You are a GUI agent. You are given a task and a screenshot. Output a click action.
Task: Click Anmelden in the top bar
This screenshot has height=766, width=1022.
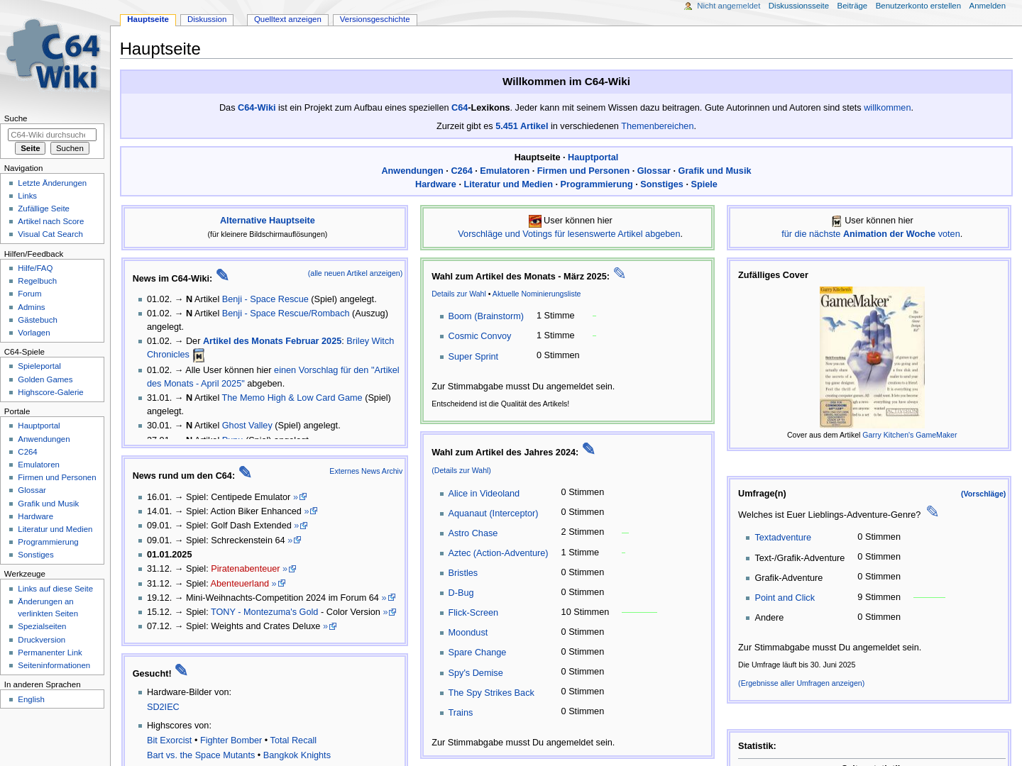987,6
